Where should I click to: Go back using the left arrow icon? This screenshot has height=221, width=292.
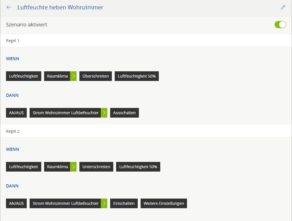9,7
